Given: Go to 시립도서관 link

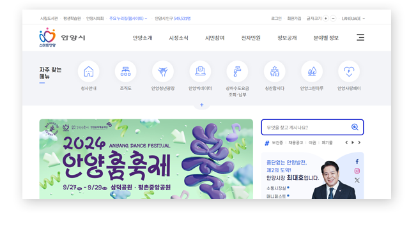Looking at the screenshot, I should (49, 19).
